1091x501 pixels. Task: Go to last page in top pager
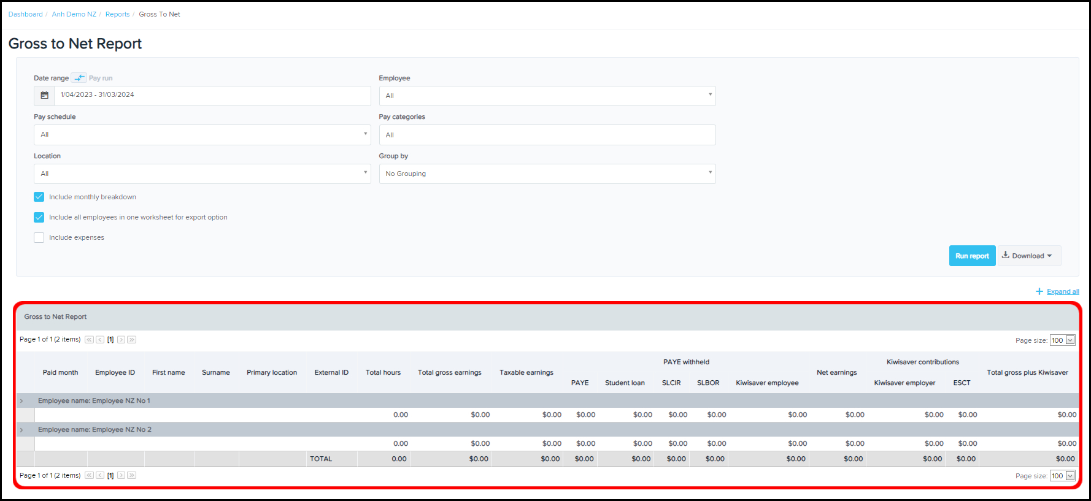(x=132, y=340)
